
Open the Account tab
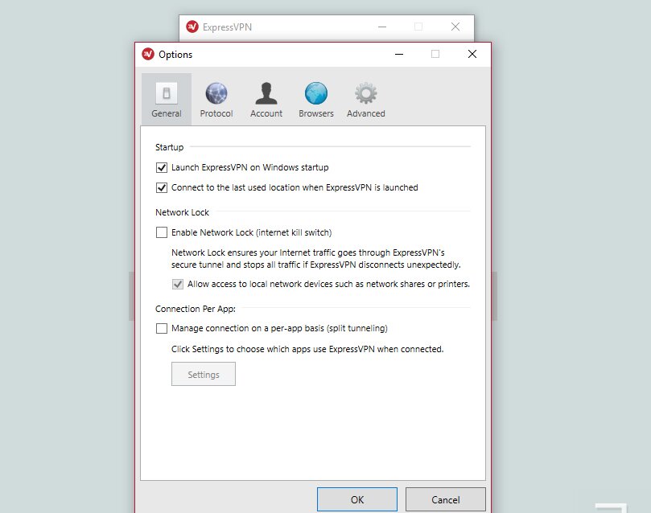pyautogui.click(x=266, y=100)
